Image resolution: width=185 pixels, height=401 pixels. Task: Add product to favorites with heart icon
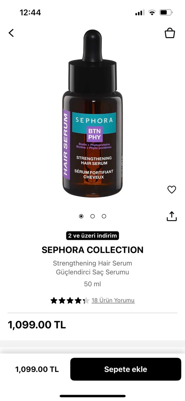(x=172, y=189)
